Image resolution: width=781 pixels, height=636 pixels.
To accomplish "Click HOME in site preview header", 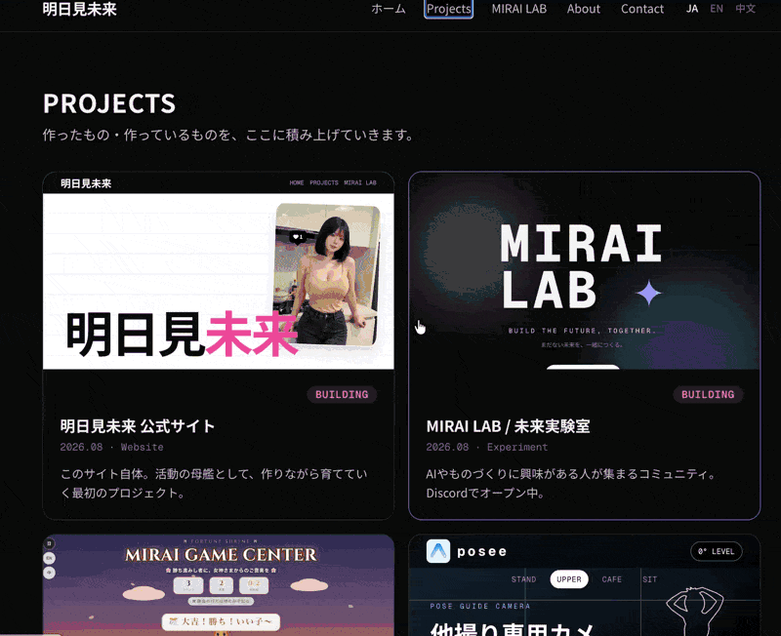I will [297, 182].
